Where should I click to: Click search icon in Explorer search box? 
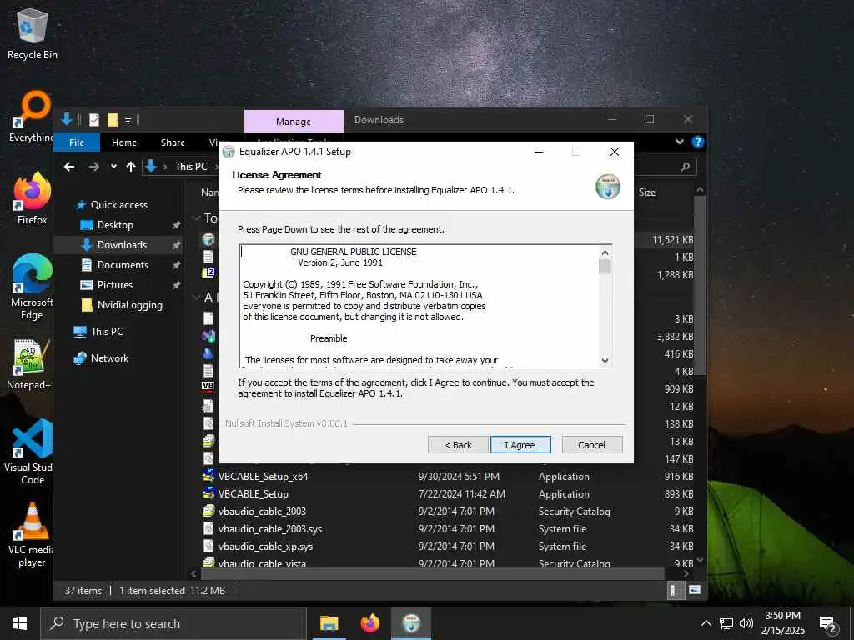pyautogui.click(x=686, y=167)
